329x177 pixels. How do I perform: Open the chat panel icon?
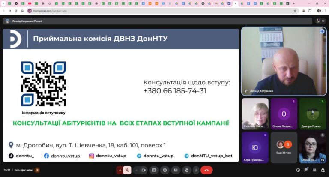coord(306,170)
